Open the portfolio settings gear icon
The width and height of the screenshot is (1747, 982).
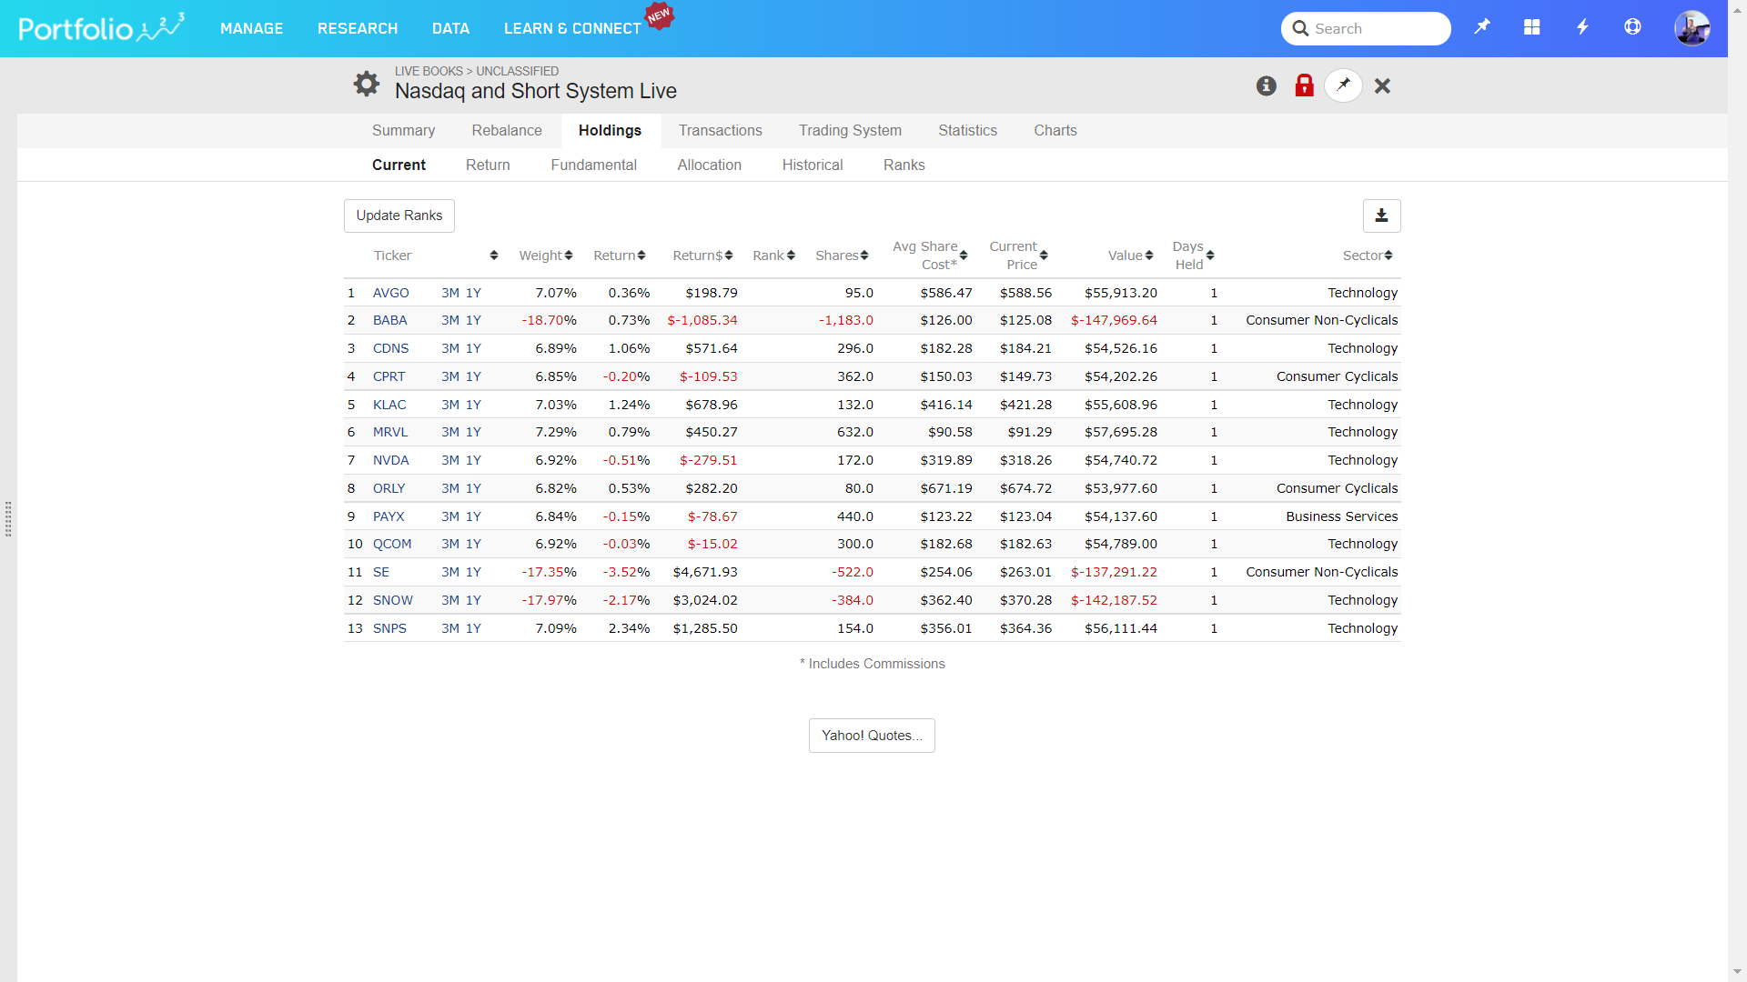366,84
